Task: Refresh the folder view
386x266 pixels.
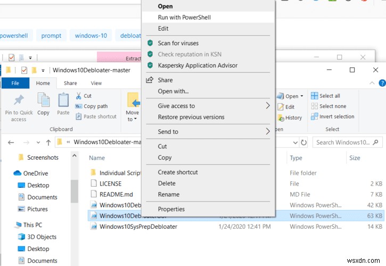Action: tap(304, 143)
